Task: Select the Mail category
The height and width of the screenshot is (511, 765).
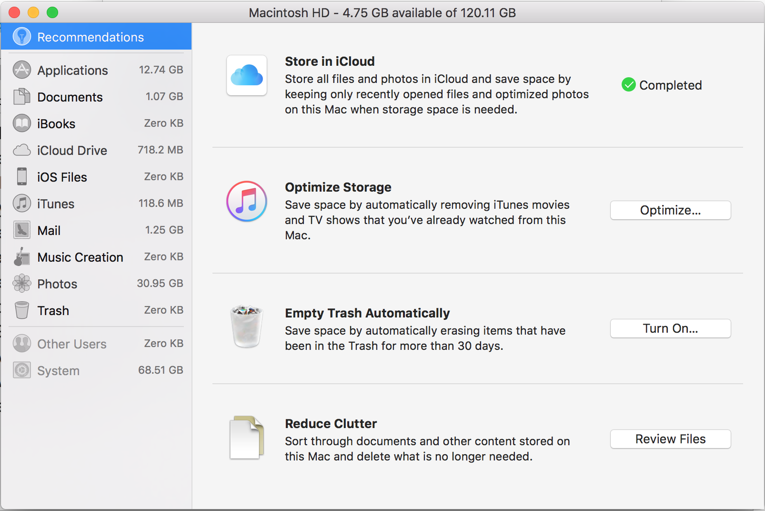Action: pos(96,230)
